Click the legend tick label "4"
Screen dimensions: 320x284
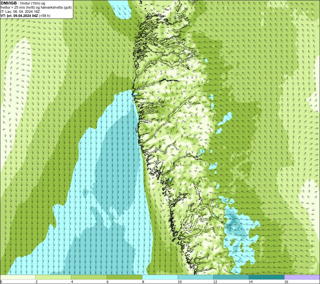pos(72,282)
